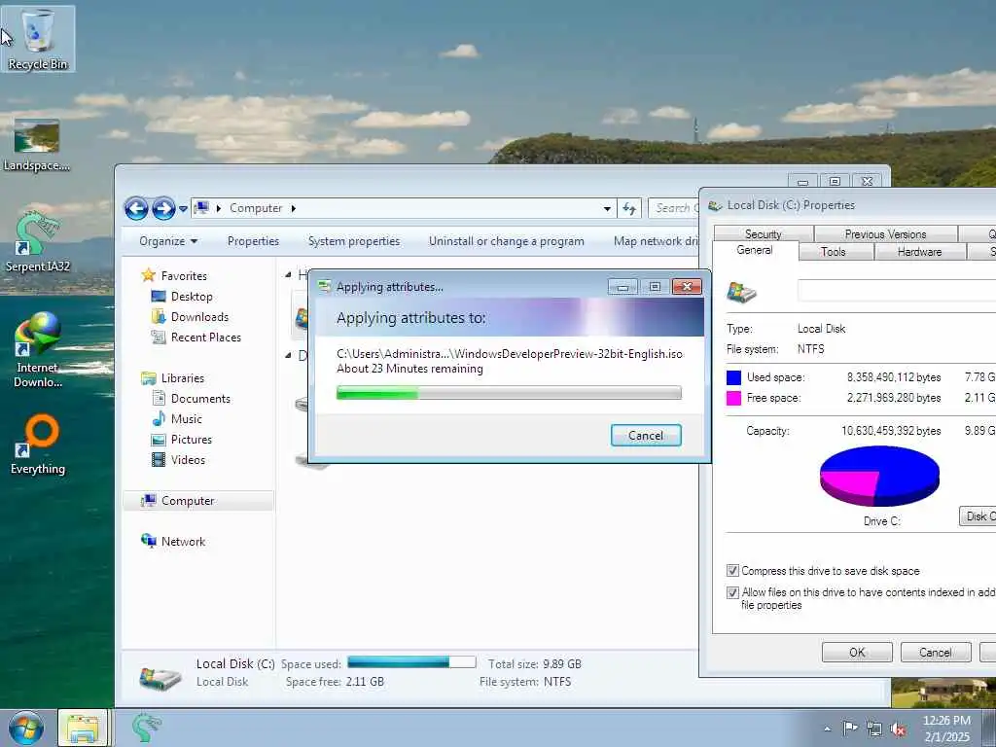The height and width of the screenshot is (747, 996).
Task: Click OK in Local Disk Properties
Action: click(x=857, y=652)
